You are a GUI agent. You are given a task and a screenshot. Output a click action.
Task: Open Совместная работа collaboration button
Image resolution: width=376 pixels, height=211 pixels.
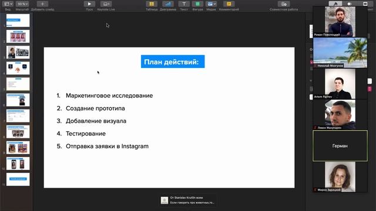pyautogui.click(x=284, y=4)
